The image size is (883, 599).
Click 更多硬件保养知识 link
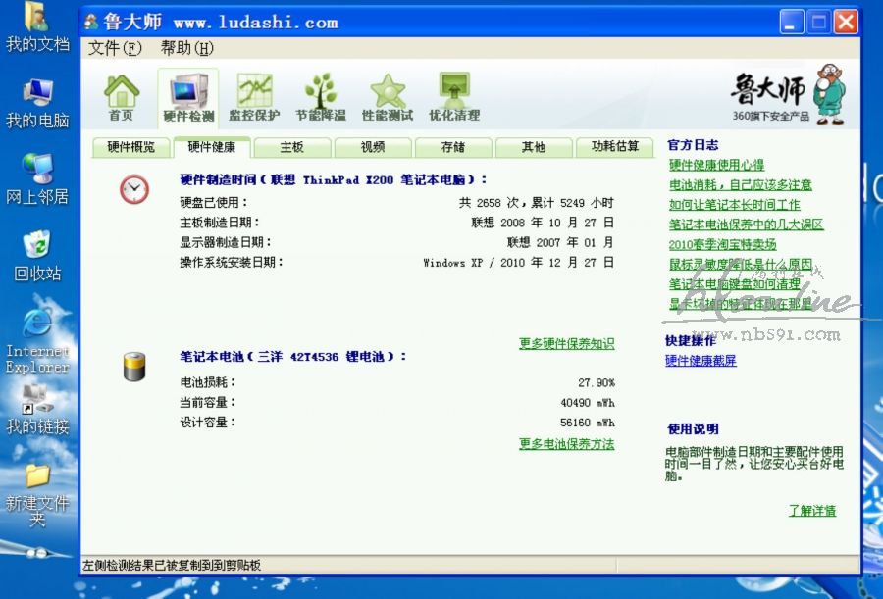point(566,343)
